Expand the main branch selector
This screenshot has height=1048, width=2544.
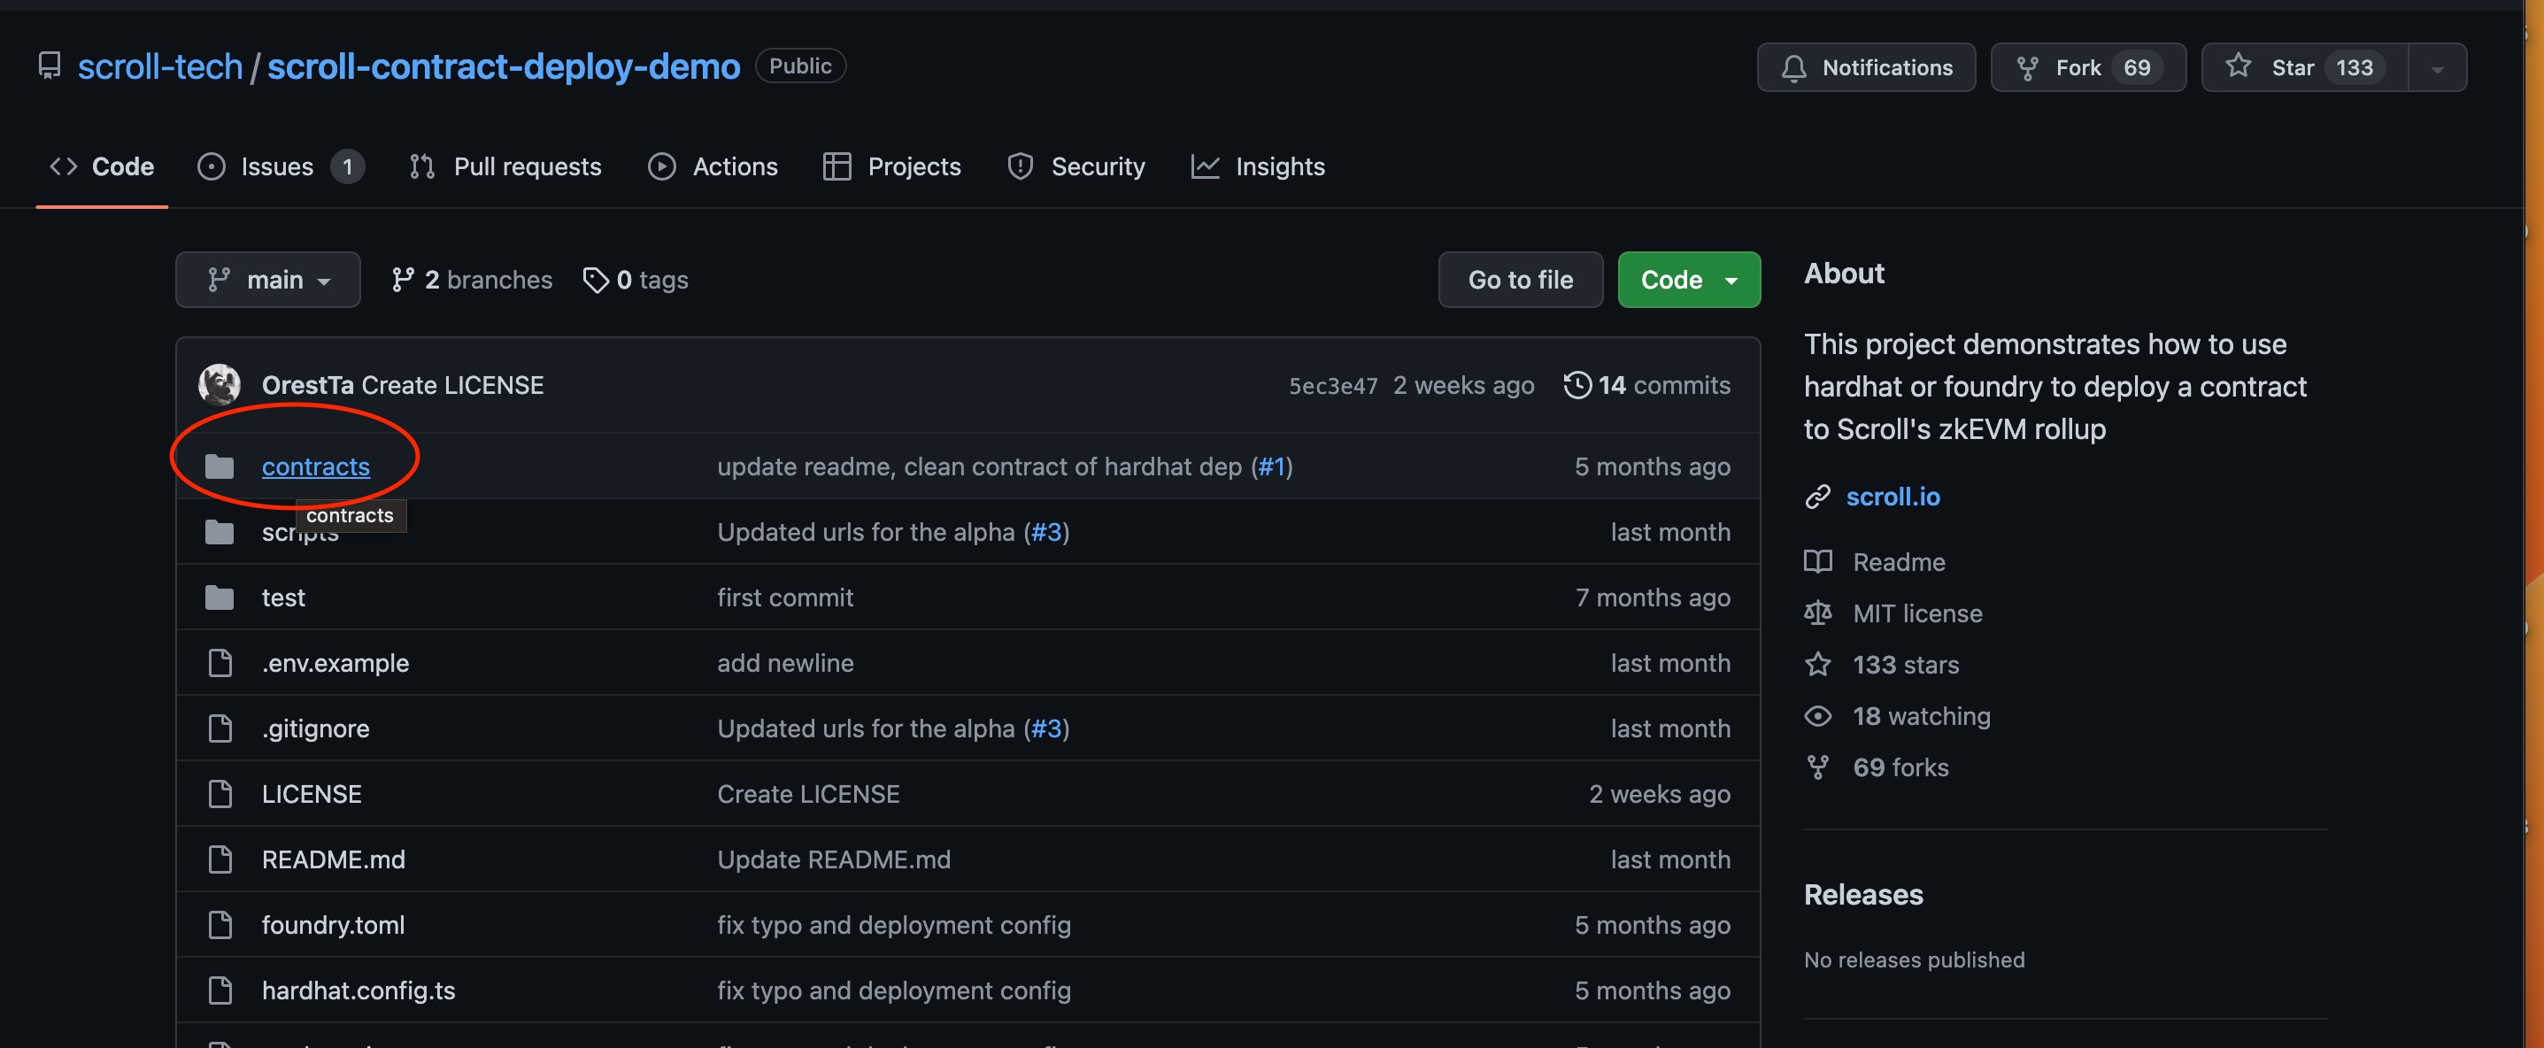pyautogui.click(x=267, y=280)
